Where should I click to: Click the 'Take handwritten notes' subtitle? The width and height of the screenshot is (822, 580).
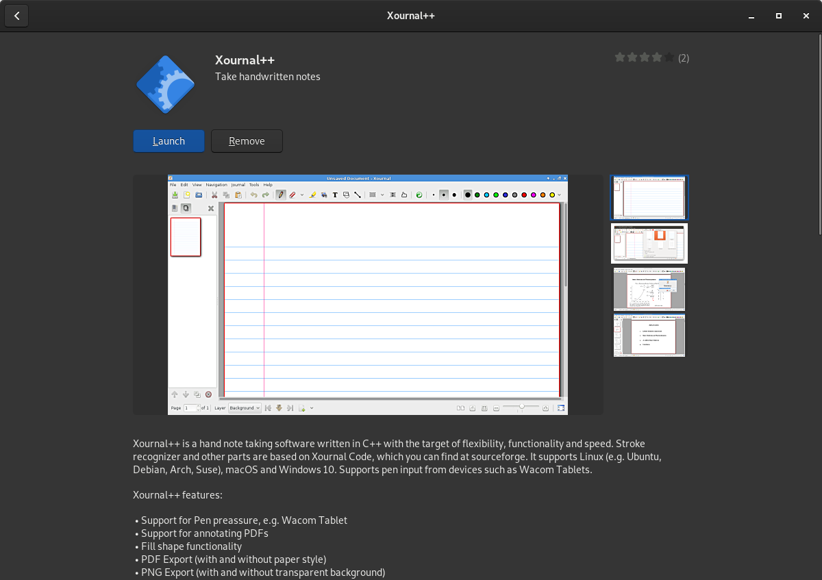(x=268, y=77)
